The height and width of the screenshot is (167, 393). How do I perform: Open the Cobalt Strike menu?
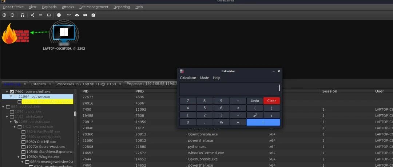pos(13,7)
